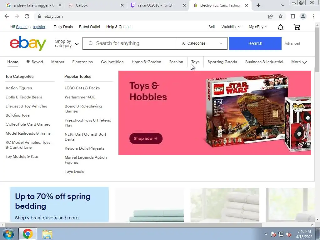Click the spring bedding promo banner
Viewport: 320px width, 240px height.
tap(59, 204)
